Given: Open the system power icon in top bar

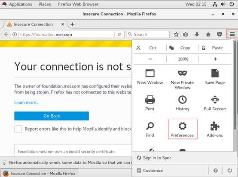Looking at the screenshot, I should click(232, 4).
